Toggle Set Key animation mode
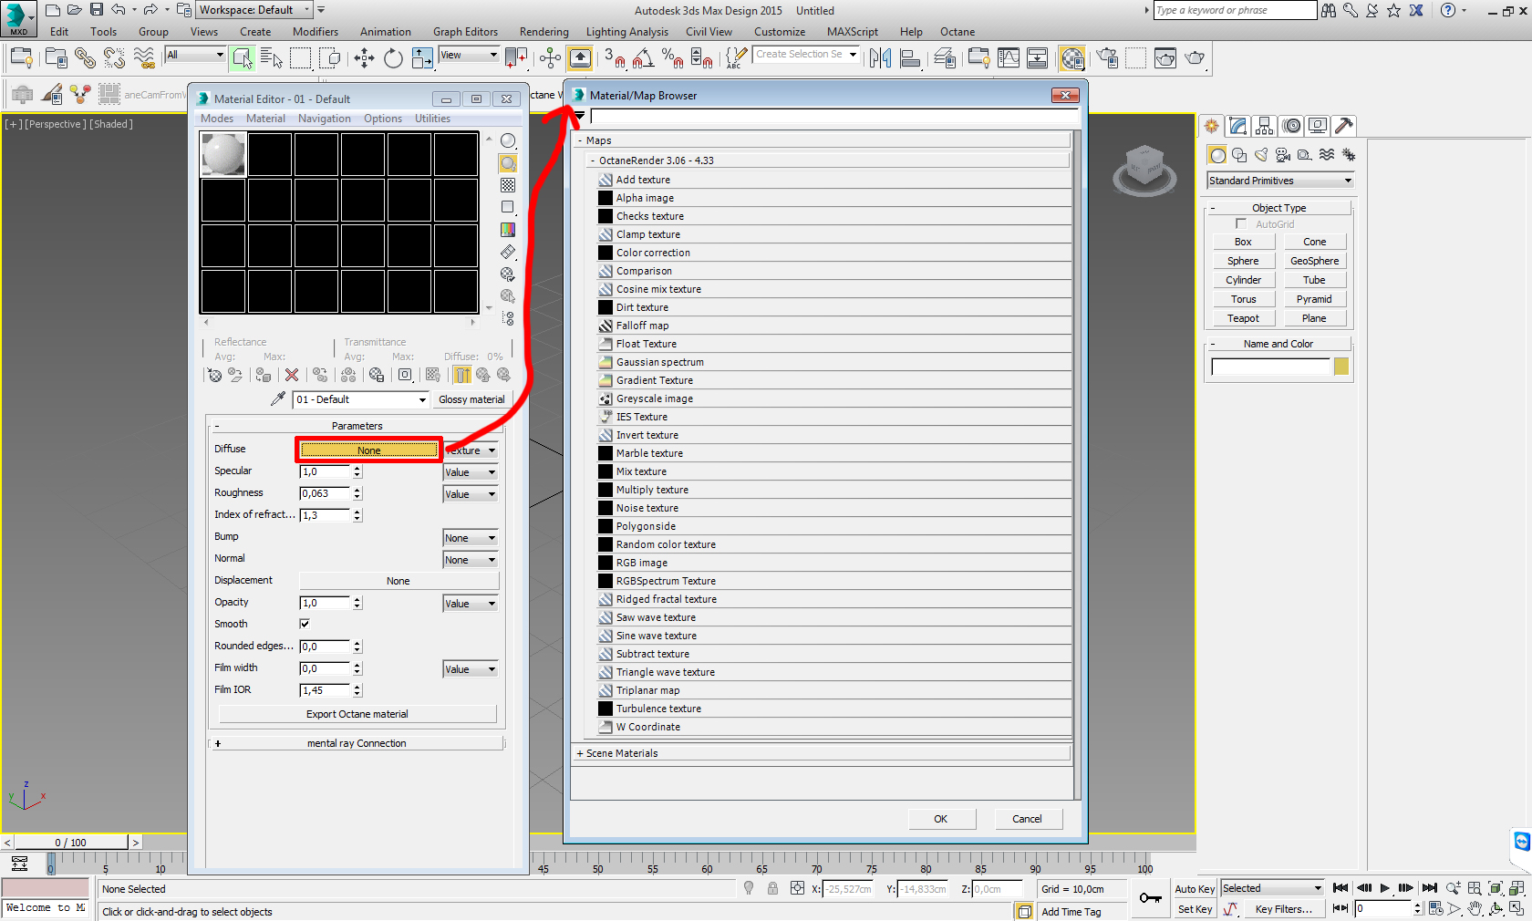Screen dimensions: 1532x921 point(1195,909)
